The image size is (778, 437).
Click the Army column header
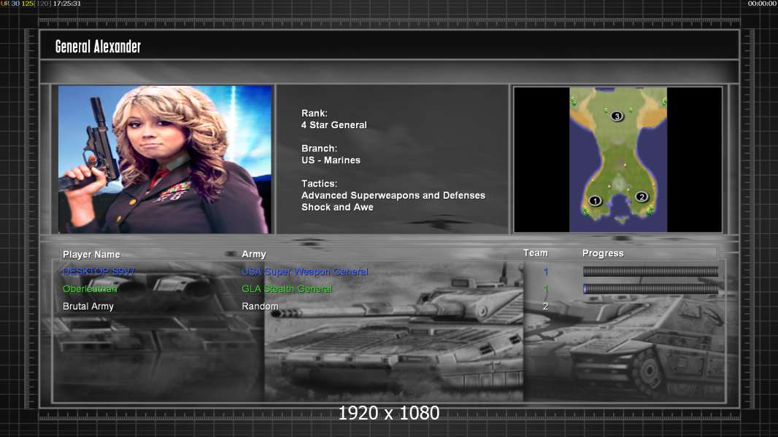tap(254, 254)
